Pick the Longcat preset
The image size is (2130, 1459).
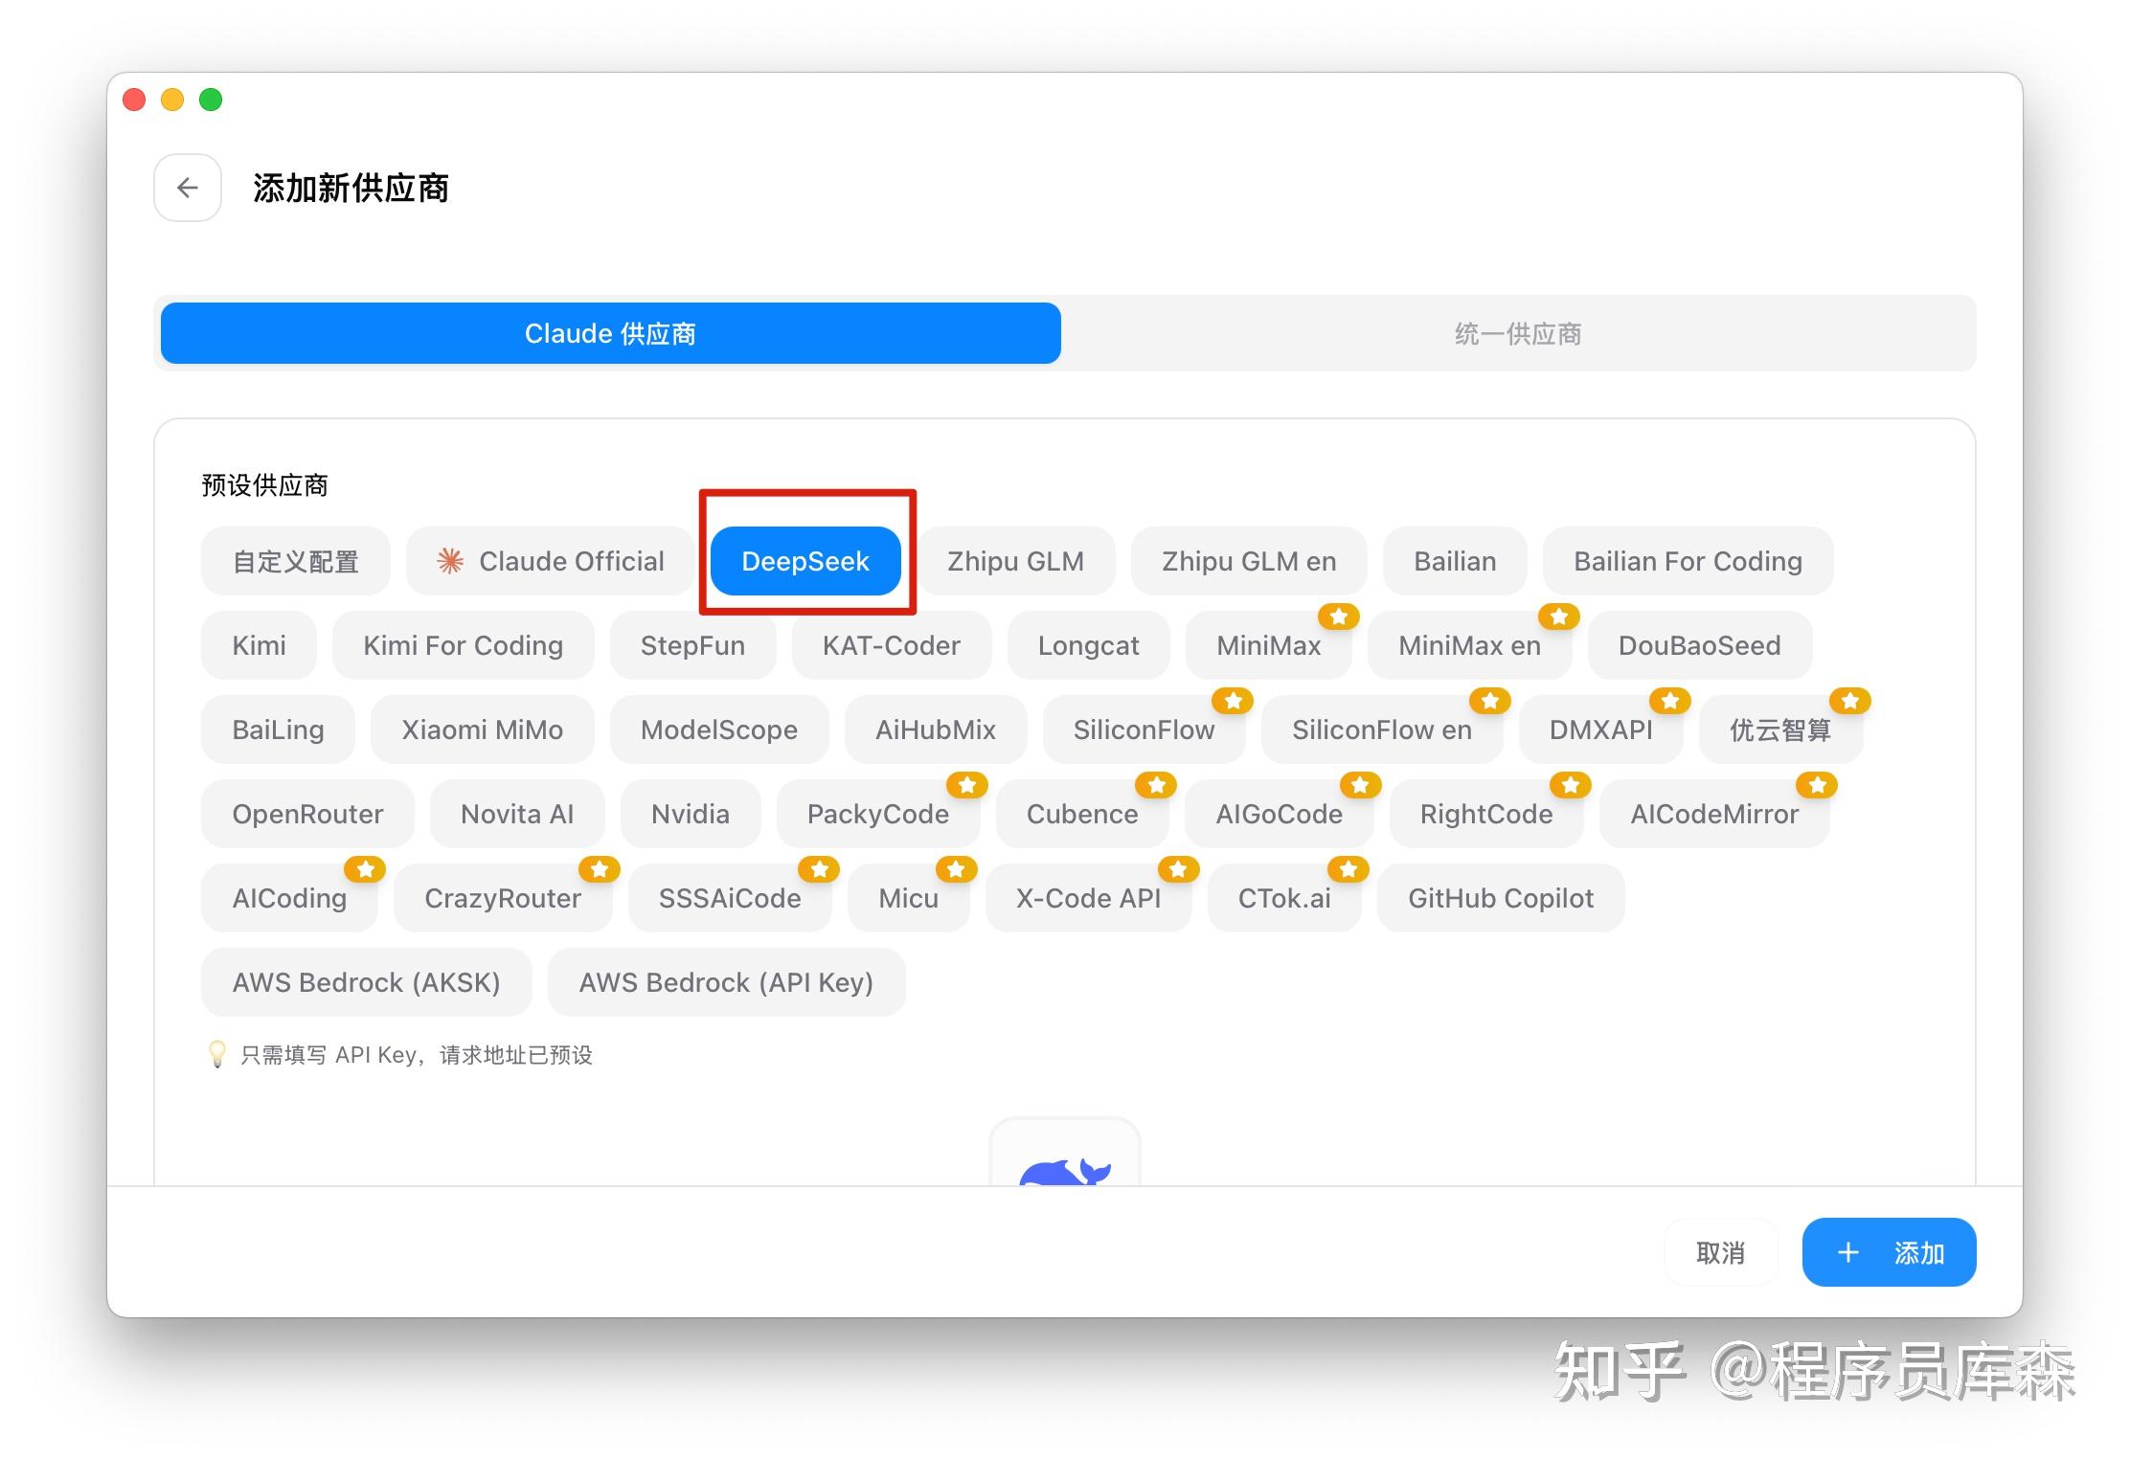pyautogui.click(x=1089, y=645)
